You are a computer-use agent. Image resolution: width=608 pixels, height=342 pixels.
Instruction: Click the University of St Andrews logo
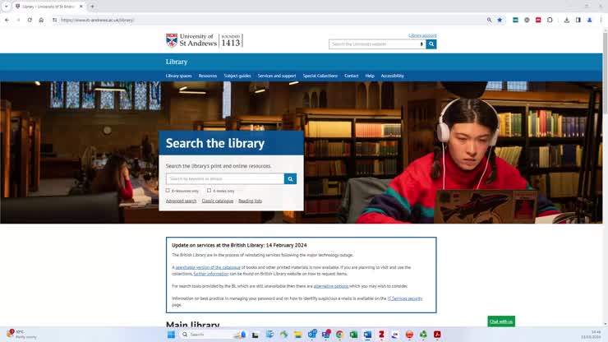205,40
